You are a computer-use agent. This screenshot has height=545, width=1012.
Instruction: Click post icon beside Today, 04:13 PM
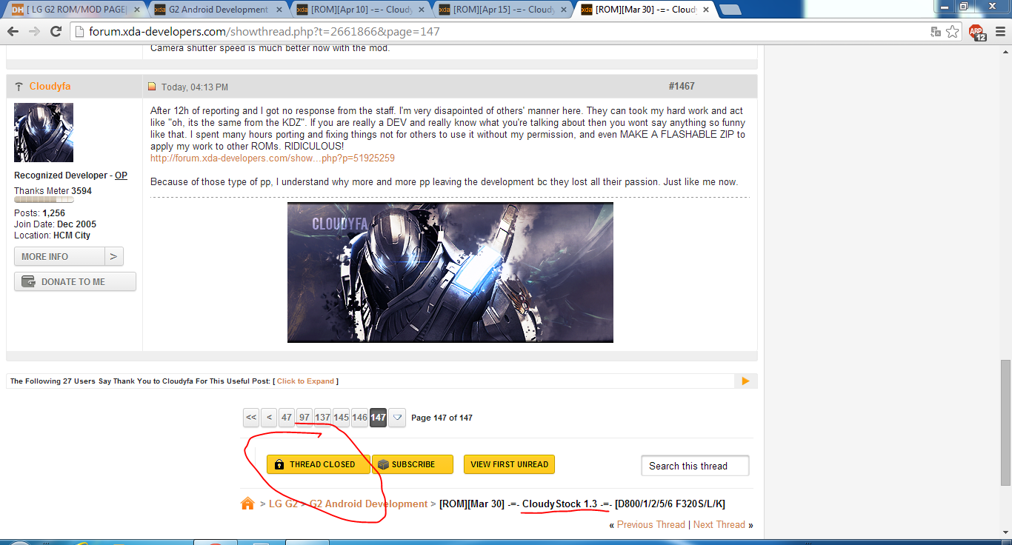pos(152,87)
